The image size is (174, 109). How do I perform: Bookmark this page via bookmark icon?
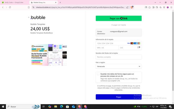(29, 7)
